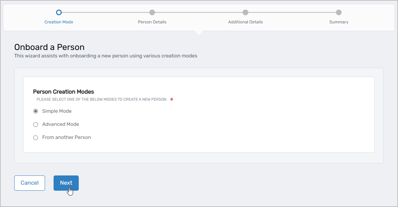Click the Person Details step label
The width and height of the screenshot is (398, 207).
point(152,22)
